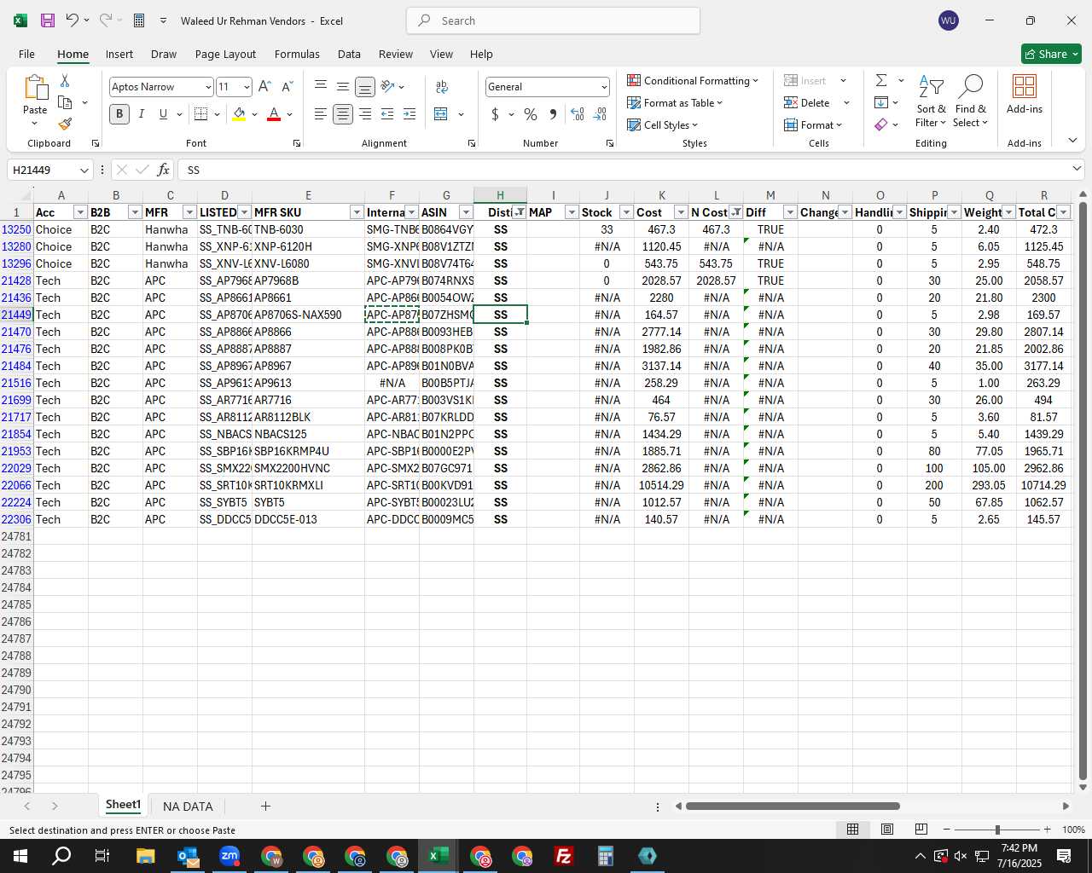Open the font size dropdown
1092x873 pixels.
coord(247,87)
